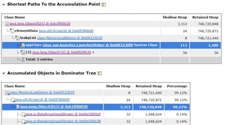
Task: Click the icon beside the Dominator Tree title
Action: click(x=100, y=73)
